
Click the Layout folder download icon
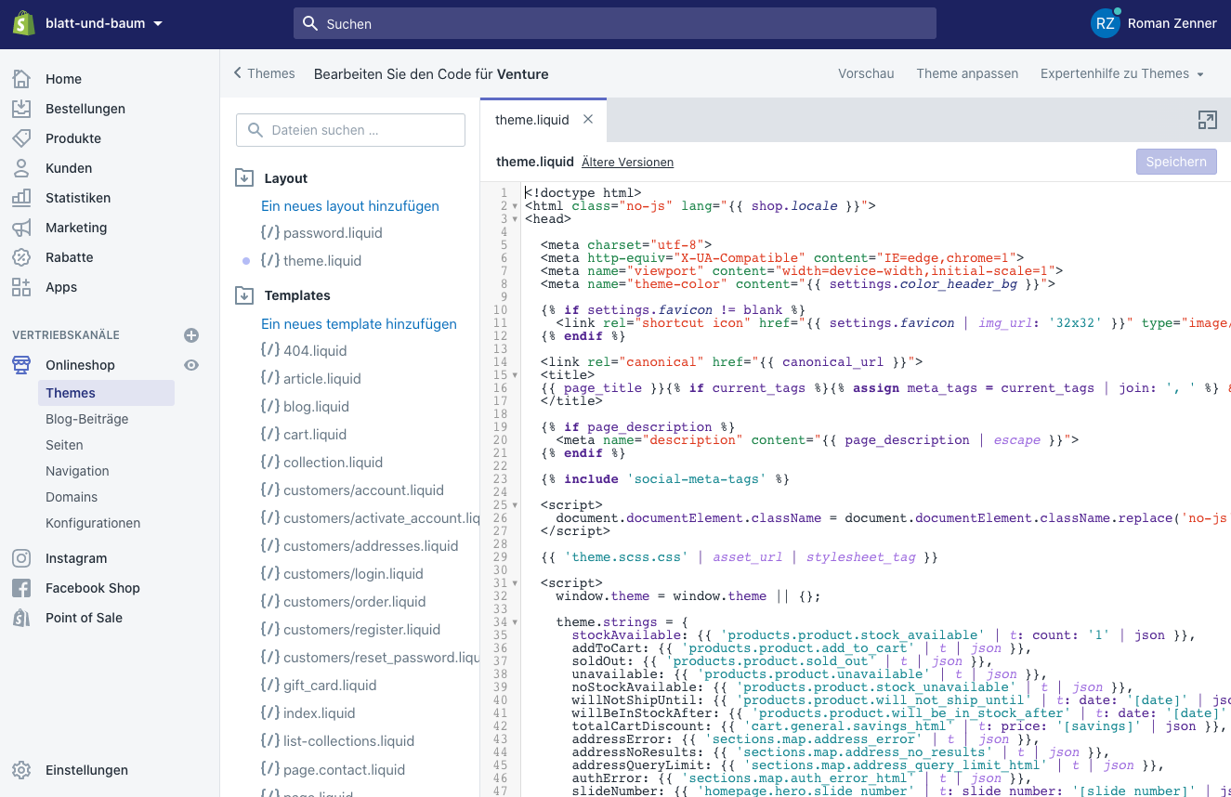pos(244,177)
